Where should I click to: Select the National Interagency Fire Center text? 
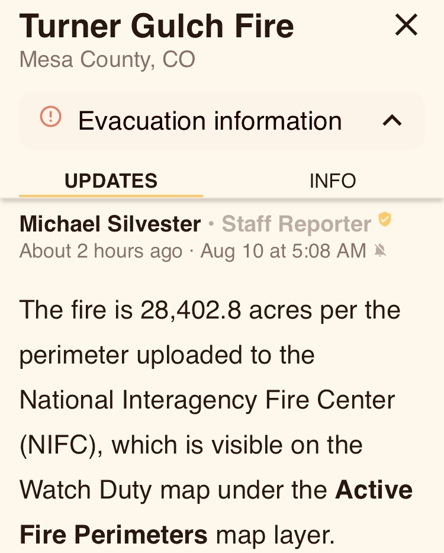(207, 400)
